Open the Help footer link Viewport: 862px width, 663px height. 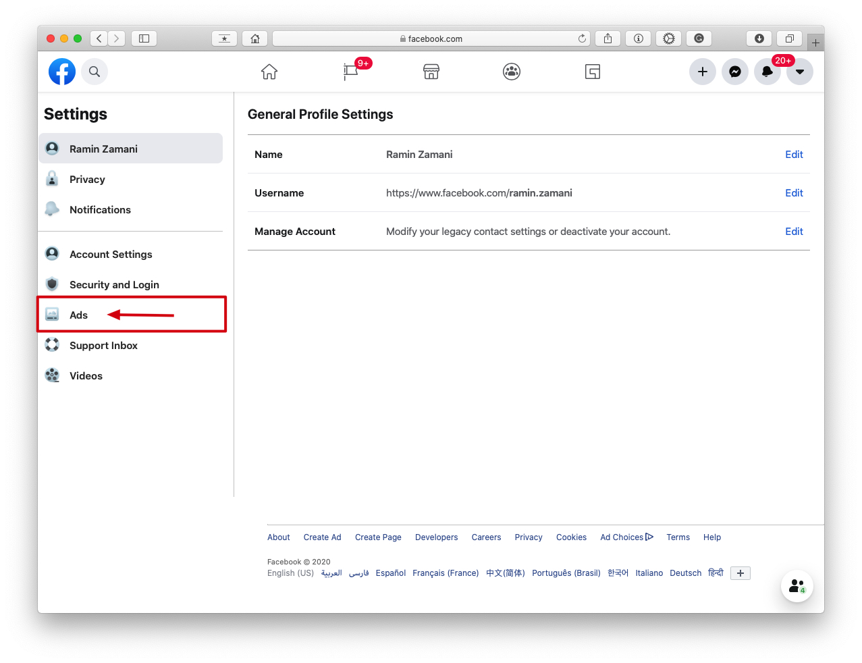(712, 537)
